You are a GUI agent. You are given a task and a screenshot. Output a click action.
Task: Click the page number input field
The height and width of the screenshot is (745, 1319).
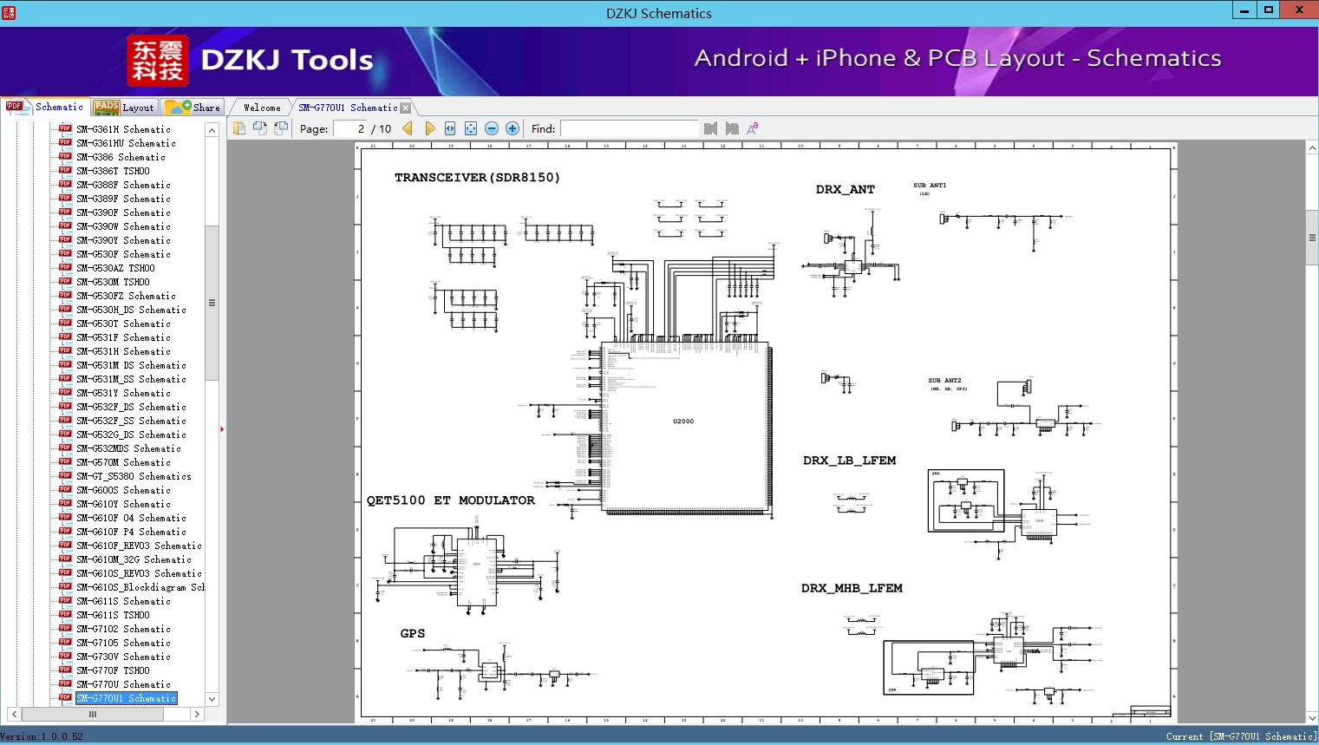350,128
